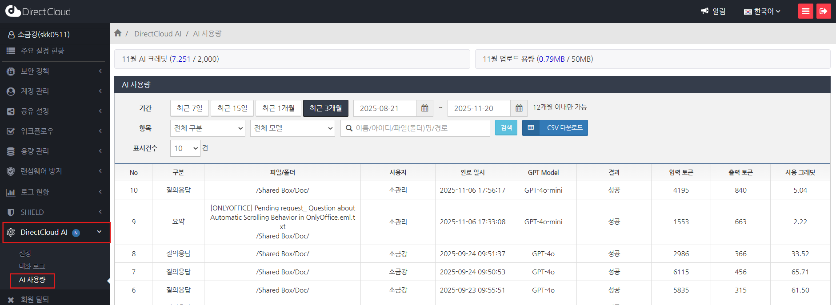Click the red hamburger menu button
The image size is (836, 305).
point(805,11)
